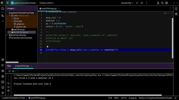Expand External Libraries node
179x100 pixels.
(x=7, y=35)
